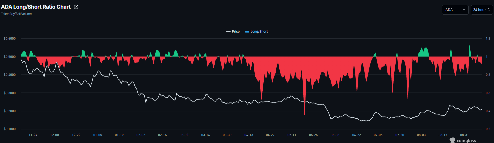Click the $0.5000 price axis label
This screenshot has width=494, height=143.
coord(10,57)
